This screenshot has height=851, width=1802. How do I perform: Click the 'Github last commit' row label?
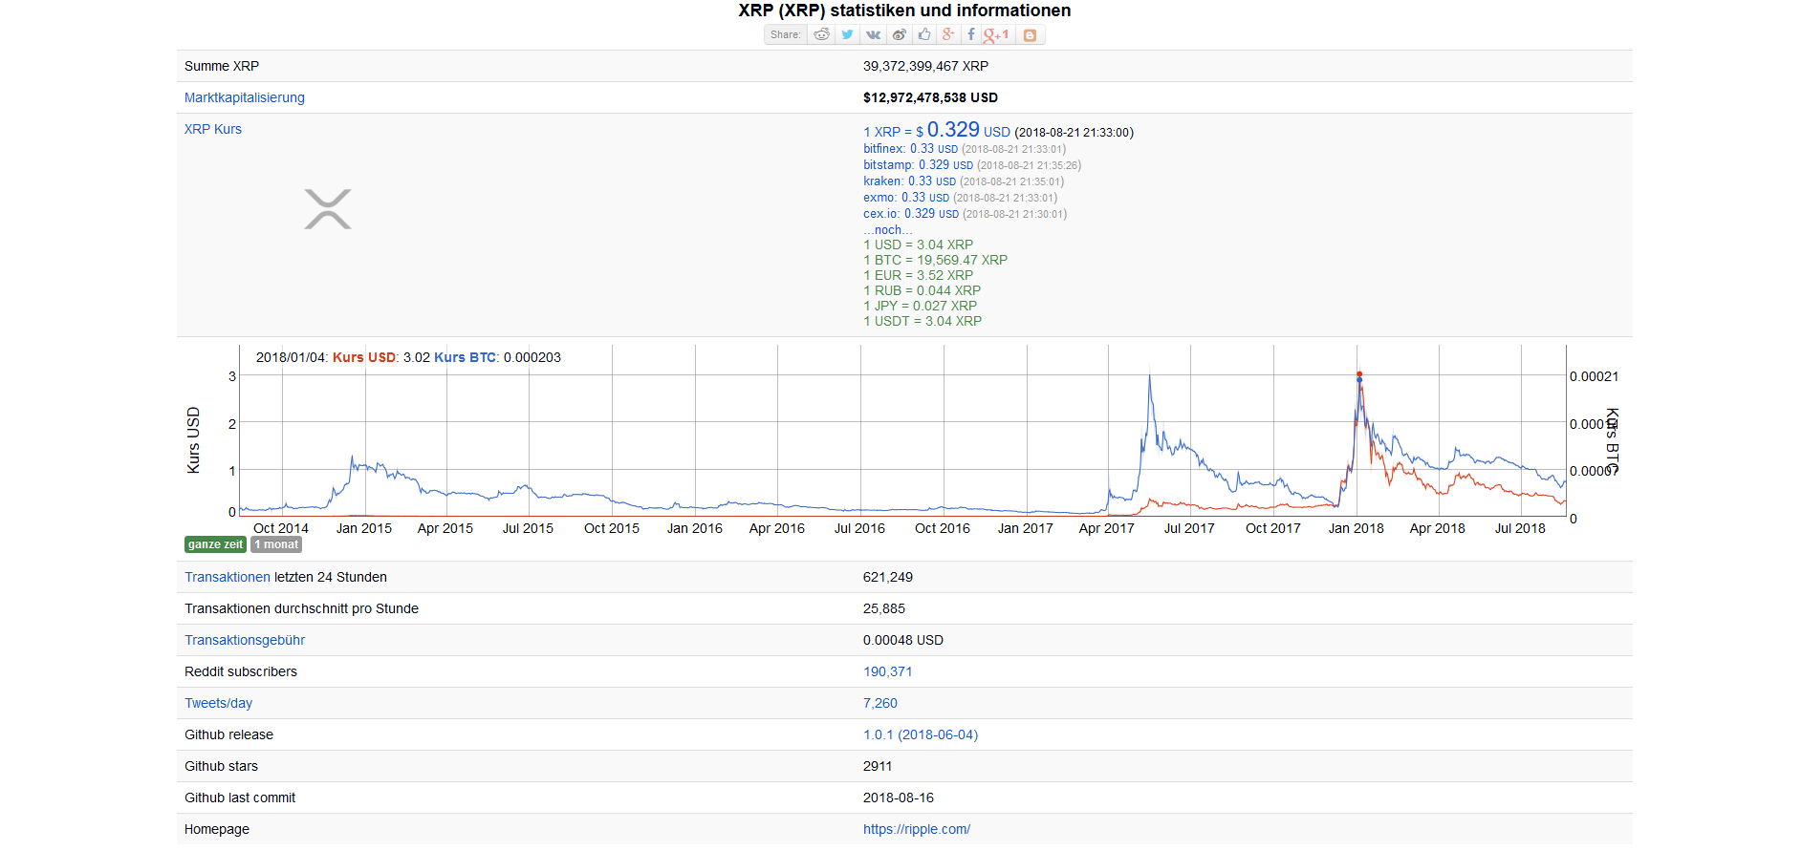point(240,798)
